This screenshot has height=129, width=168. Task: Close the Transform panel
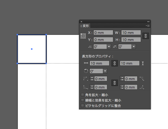point(82,22)
